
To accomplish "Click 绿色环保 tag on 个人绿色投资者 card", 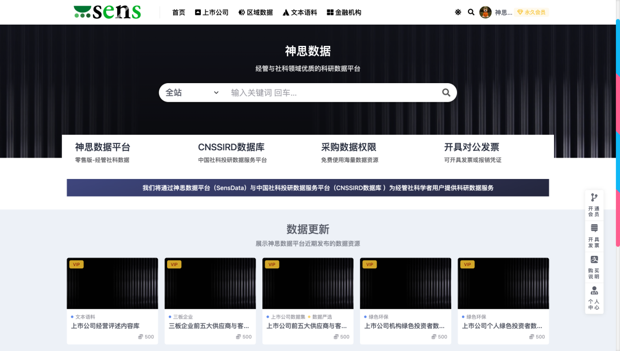I will pos(476,317).
